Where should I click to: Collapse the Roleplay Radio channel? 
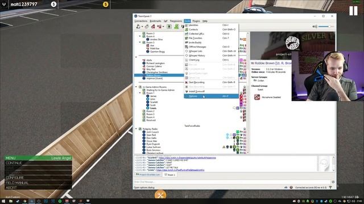pos(136,129)
